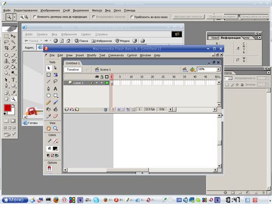Select the Eraser tool in Flash Tools
This screenshot has width=272, height=204.
pyautogui.click(x=55, y=116)
